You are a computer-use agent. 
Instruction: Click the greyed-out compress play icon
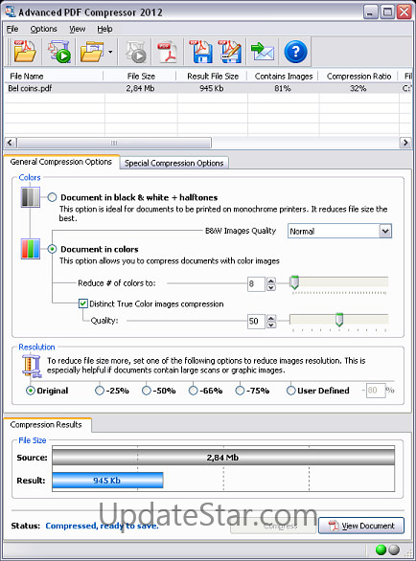click(x=135, y=52)
